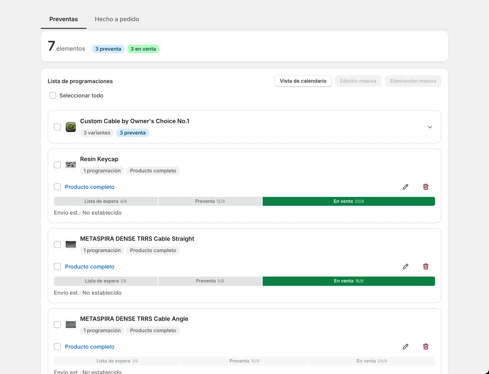Open the Preventas tab

(64, 19)
